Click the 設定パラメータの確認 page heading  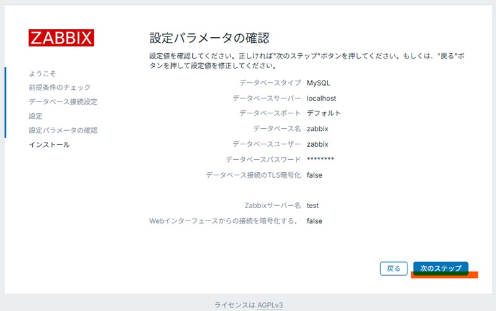[x=210, y=38]
